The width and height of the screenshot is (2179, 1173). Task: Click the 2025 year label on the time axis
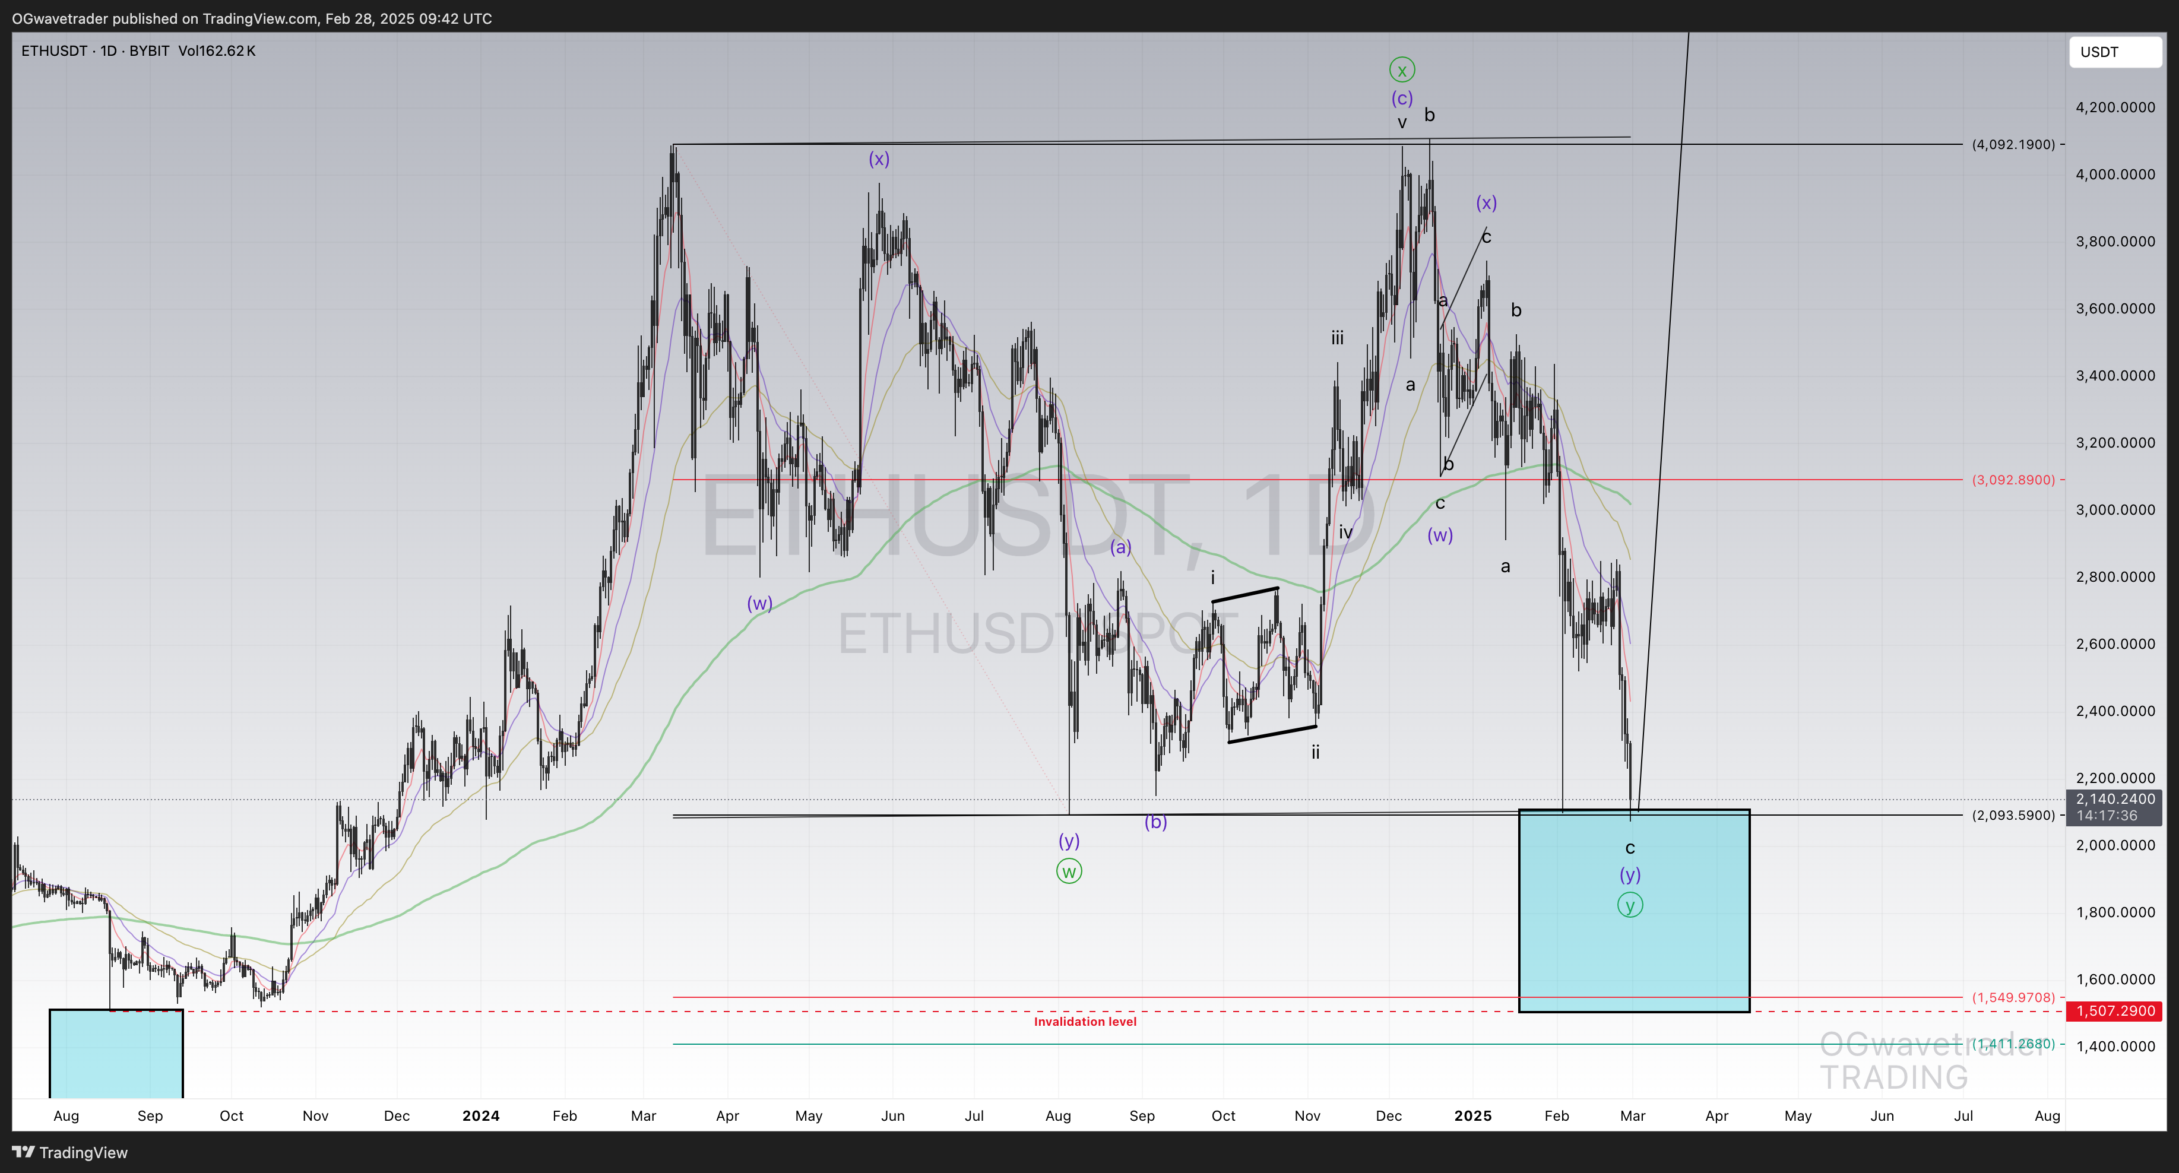coord(1472,1115)
